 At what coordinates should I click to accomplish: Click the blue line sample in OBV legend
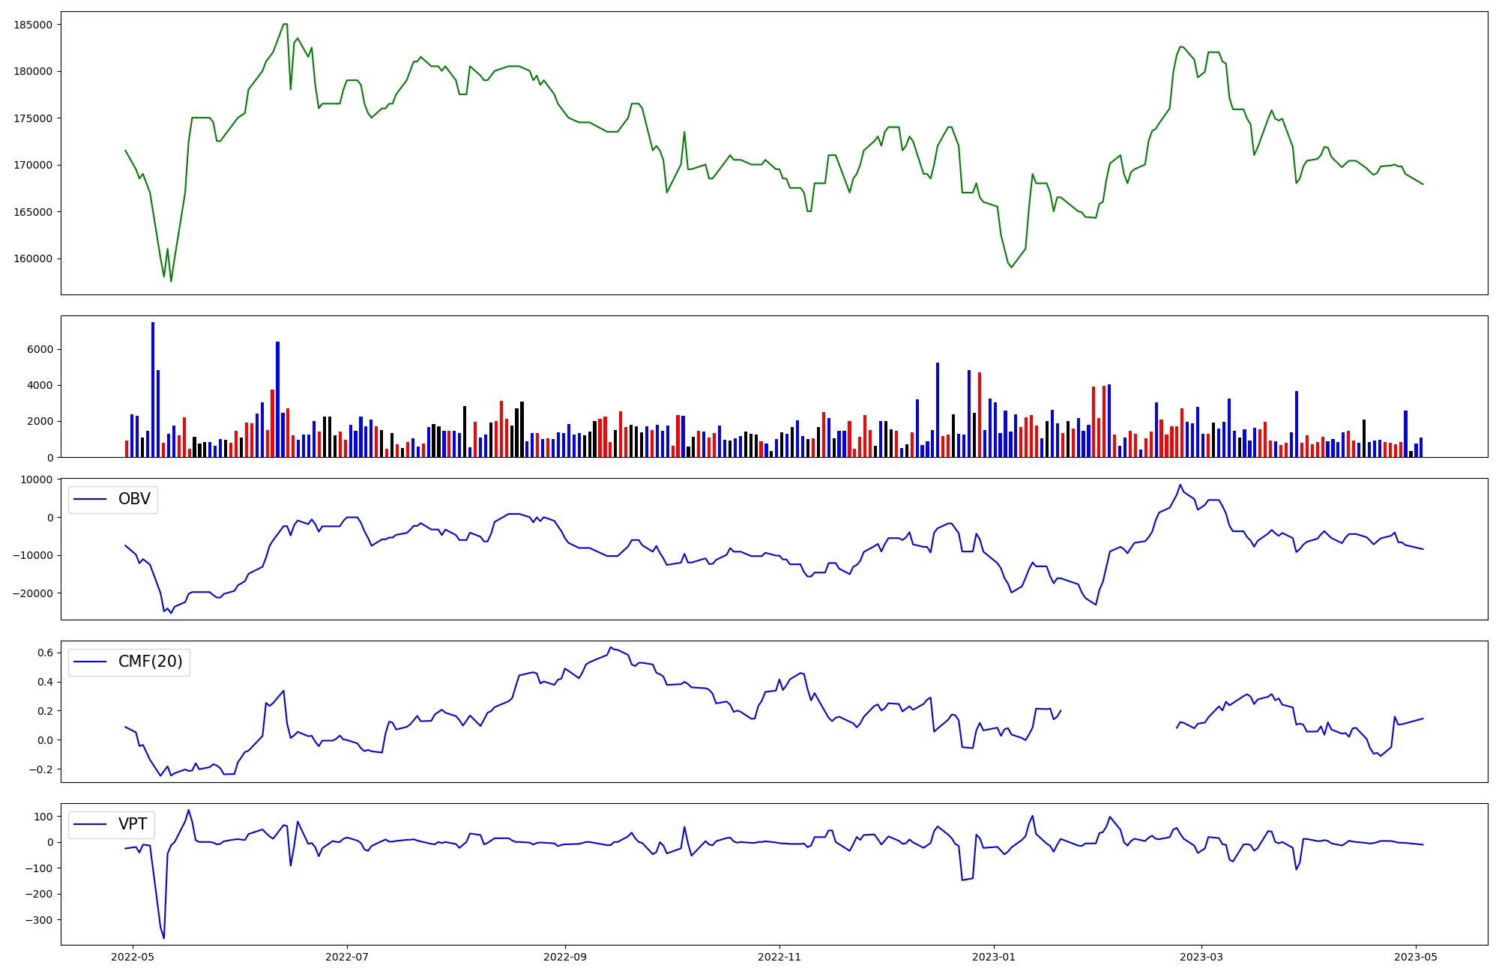tap(90, 500)
